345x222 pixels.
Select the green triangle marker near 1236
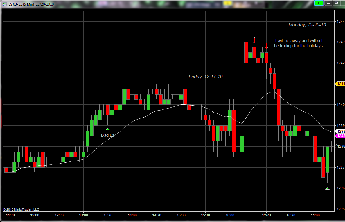[327, 189]
